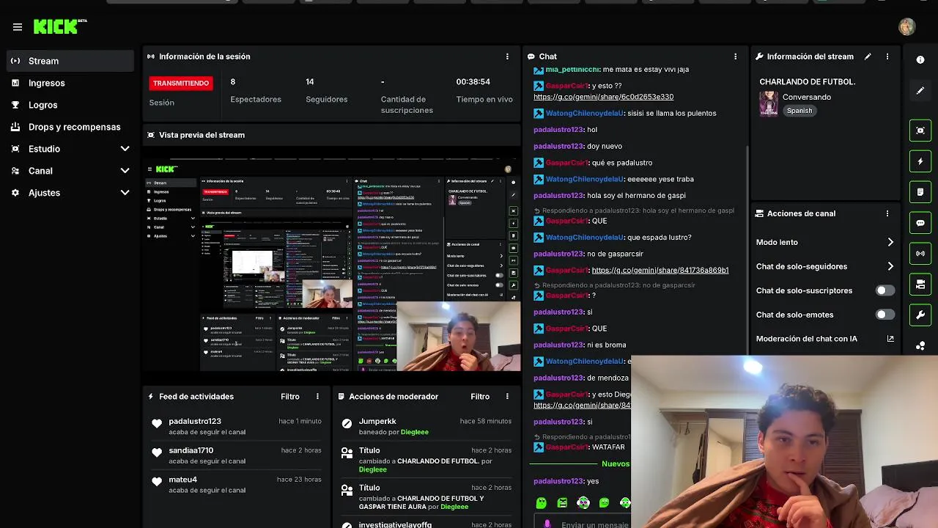Open three-dot menu of Información de la sesión
The image size is (938, 528).
coord(507,56)
